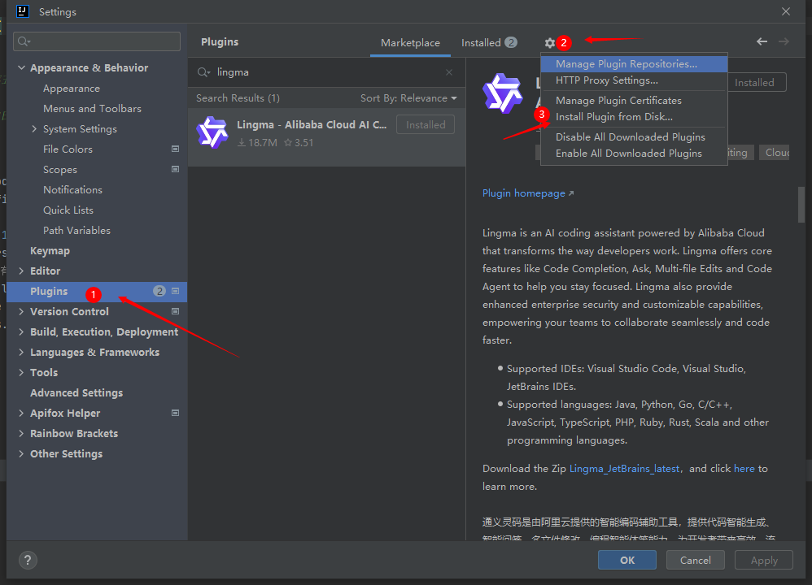Open the Plugin homepage link
The height and width of the screenshot is (585, 812).
point(523,193)
